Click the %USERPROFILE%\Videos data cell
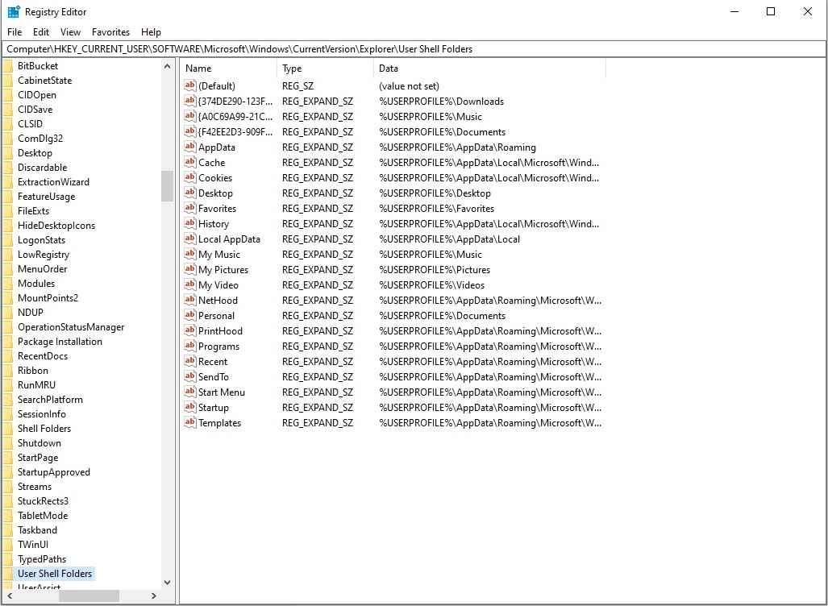This screenshot has height=606, width=828. tap(432, 285)
